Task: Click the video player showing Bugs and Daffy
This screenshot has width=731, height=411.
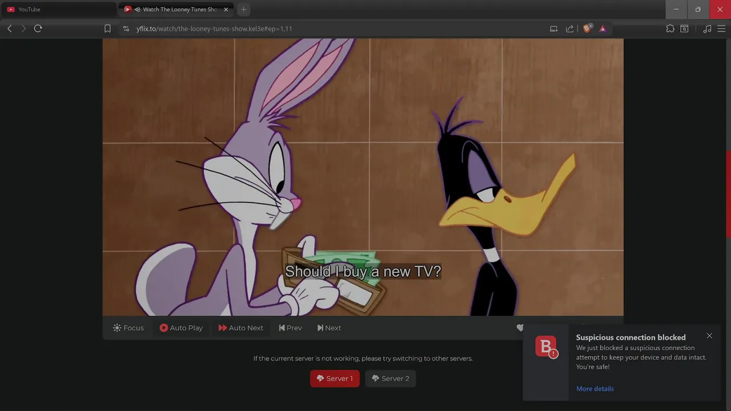Action: tap(363, 177)
